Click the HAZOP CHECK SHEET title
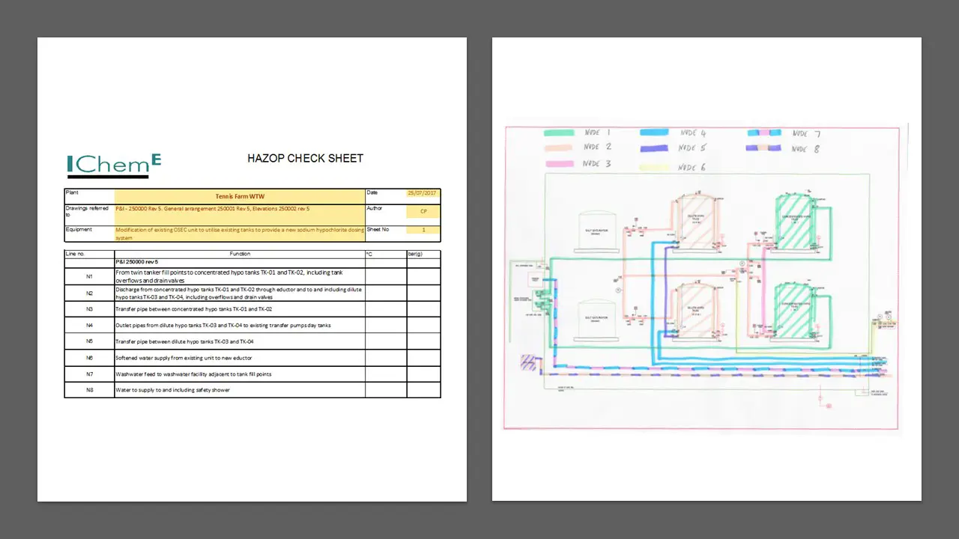 (305, 159)
